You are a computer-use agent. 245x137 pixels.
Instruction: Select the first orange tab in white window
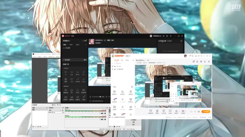click(x=117, y=60)
